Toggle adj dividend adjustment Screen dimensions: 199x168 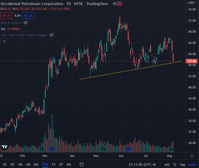coord(167,164)
